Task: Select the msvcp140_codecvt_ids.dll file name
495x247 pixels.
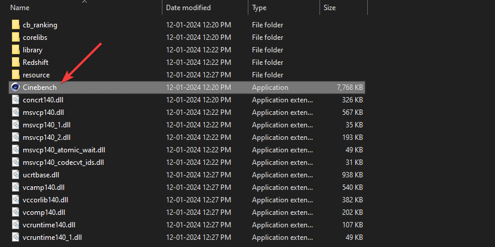Action: pos(63,162)
